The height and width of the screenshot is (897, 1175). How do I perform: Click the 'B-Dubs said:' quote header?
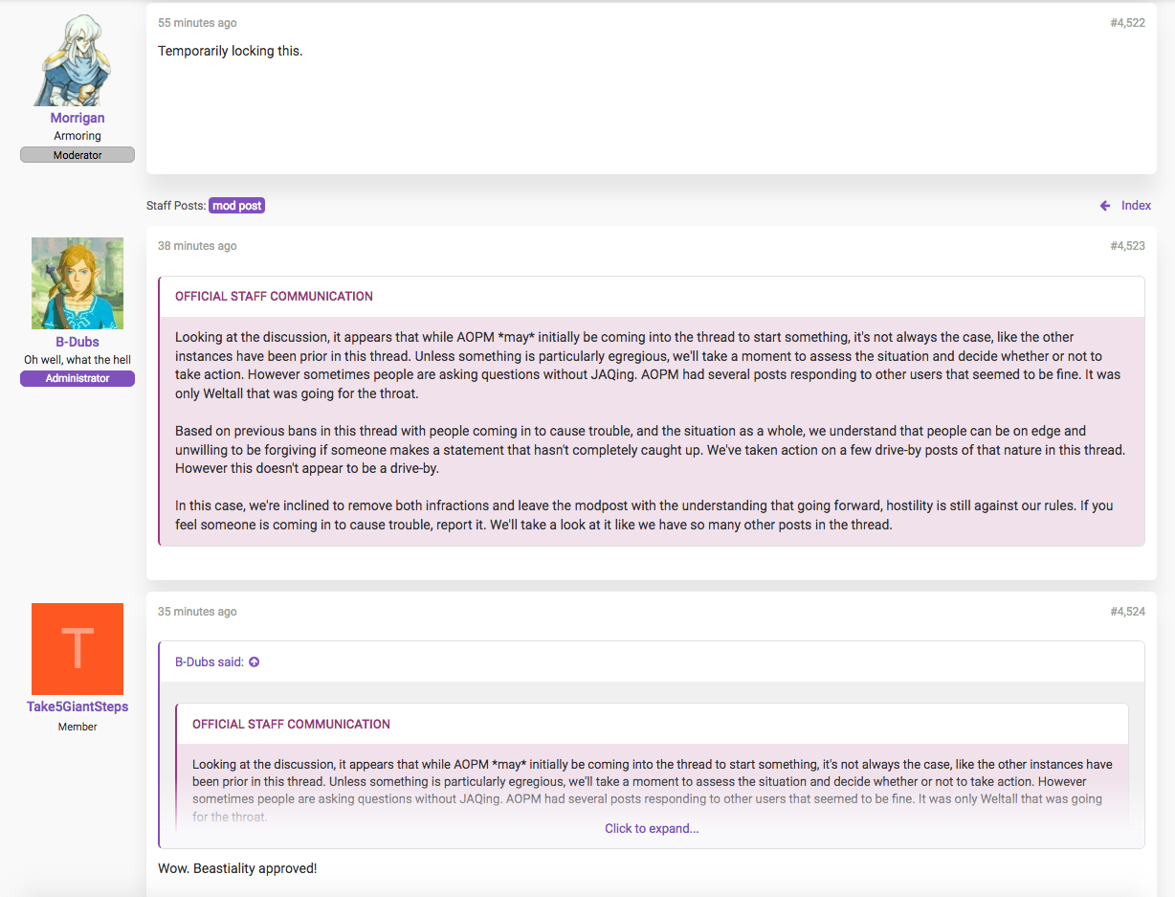[210, 662]
